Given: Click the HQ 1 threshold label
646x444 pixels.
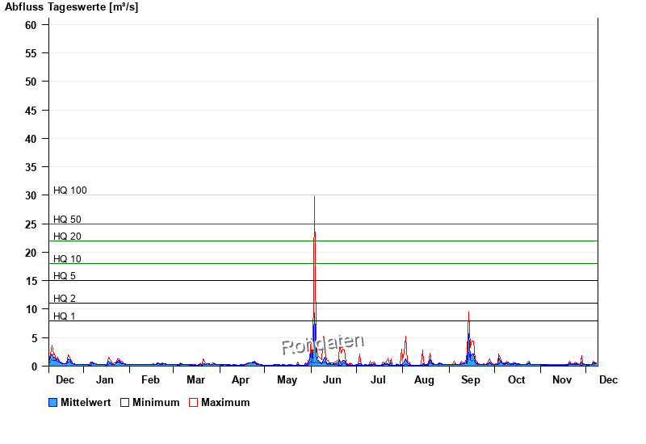Looking at the screenshot, I should coord(65,316).
